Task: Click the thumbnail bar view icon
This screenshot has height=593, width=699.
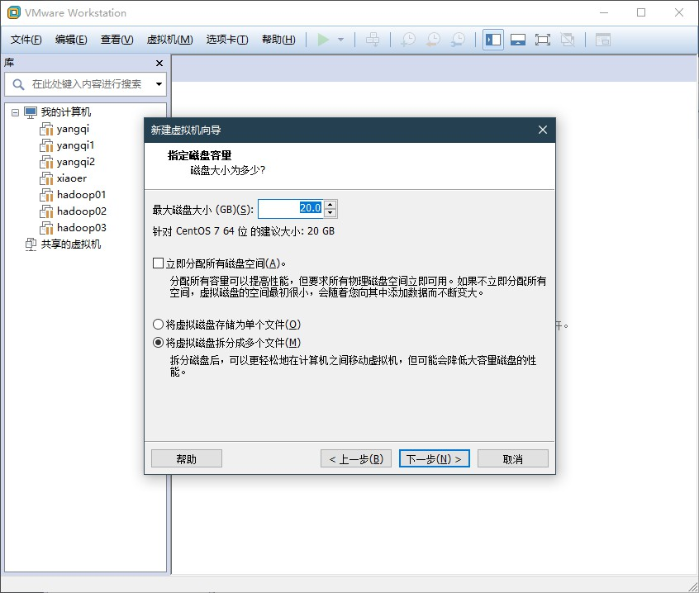Action: pyautogui.click(x=518, y=40)
